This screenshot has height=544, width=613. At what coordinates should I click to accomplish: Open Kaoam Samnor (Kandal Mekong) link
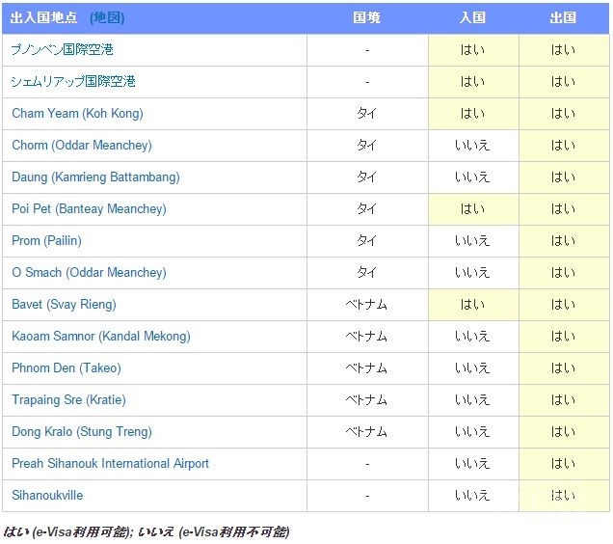101,337
